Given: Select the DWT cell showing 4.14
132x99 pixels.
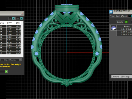Looking at the screenshot, I should 10,48.
